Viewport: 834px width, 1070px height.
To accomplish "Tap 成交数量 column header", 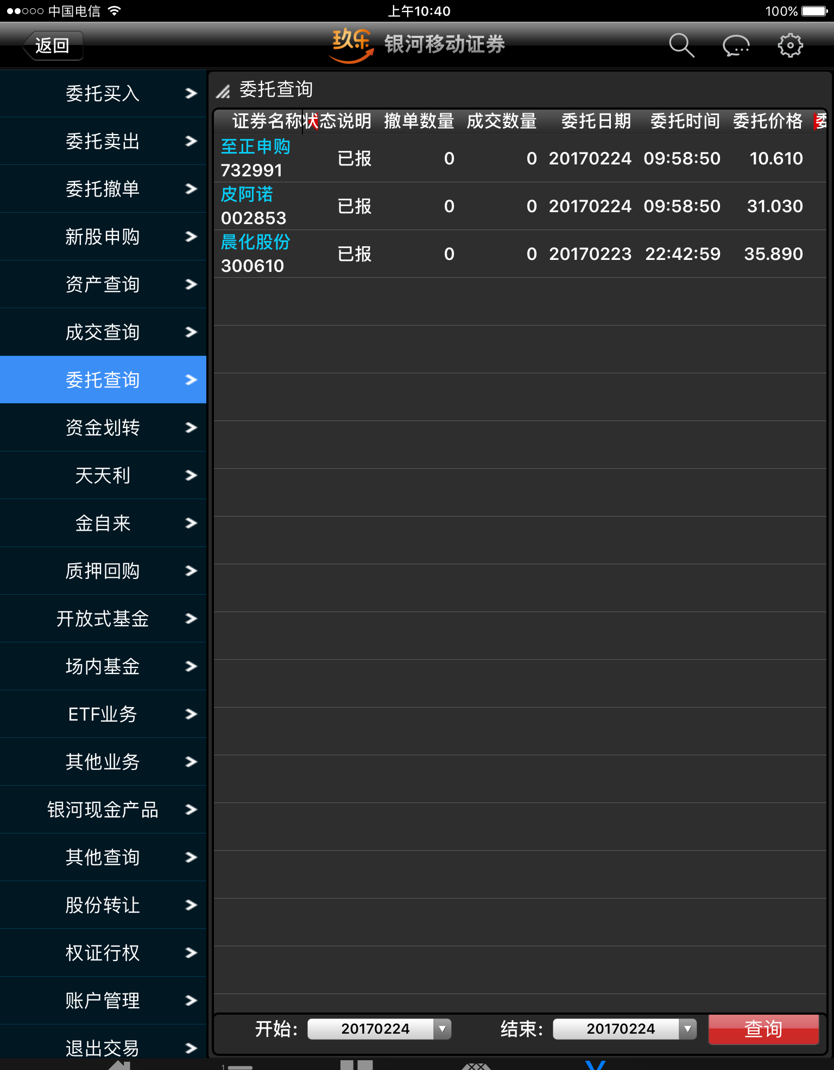I will (502, 121).
